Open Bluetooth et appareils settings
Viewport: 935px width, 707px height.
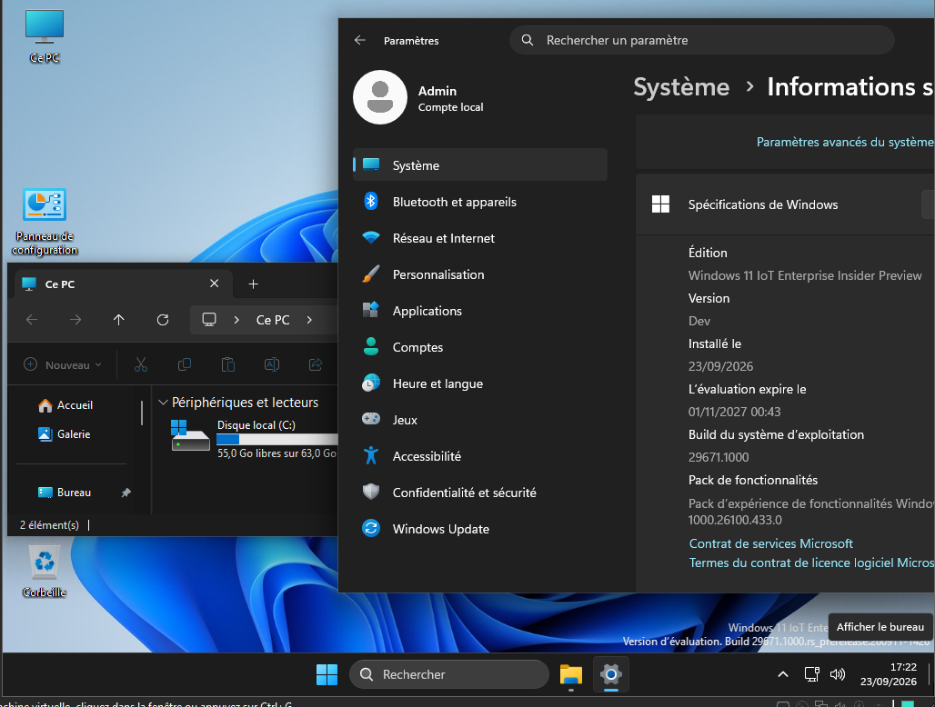pos(480,202)
